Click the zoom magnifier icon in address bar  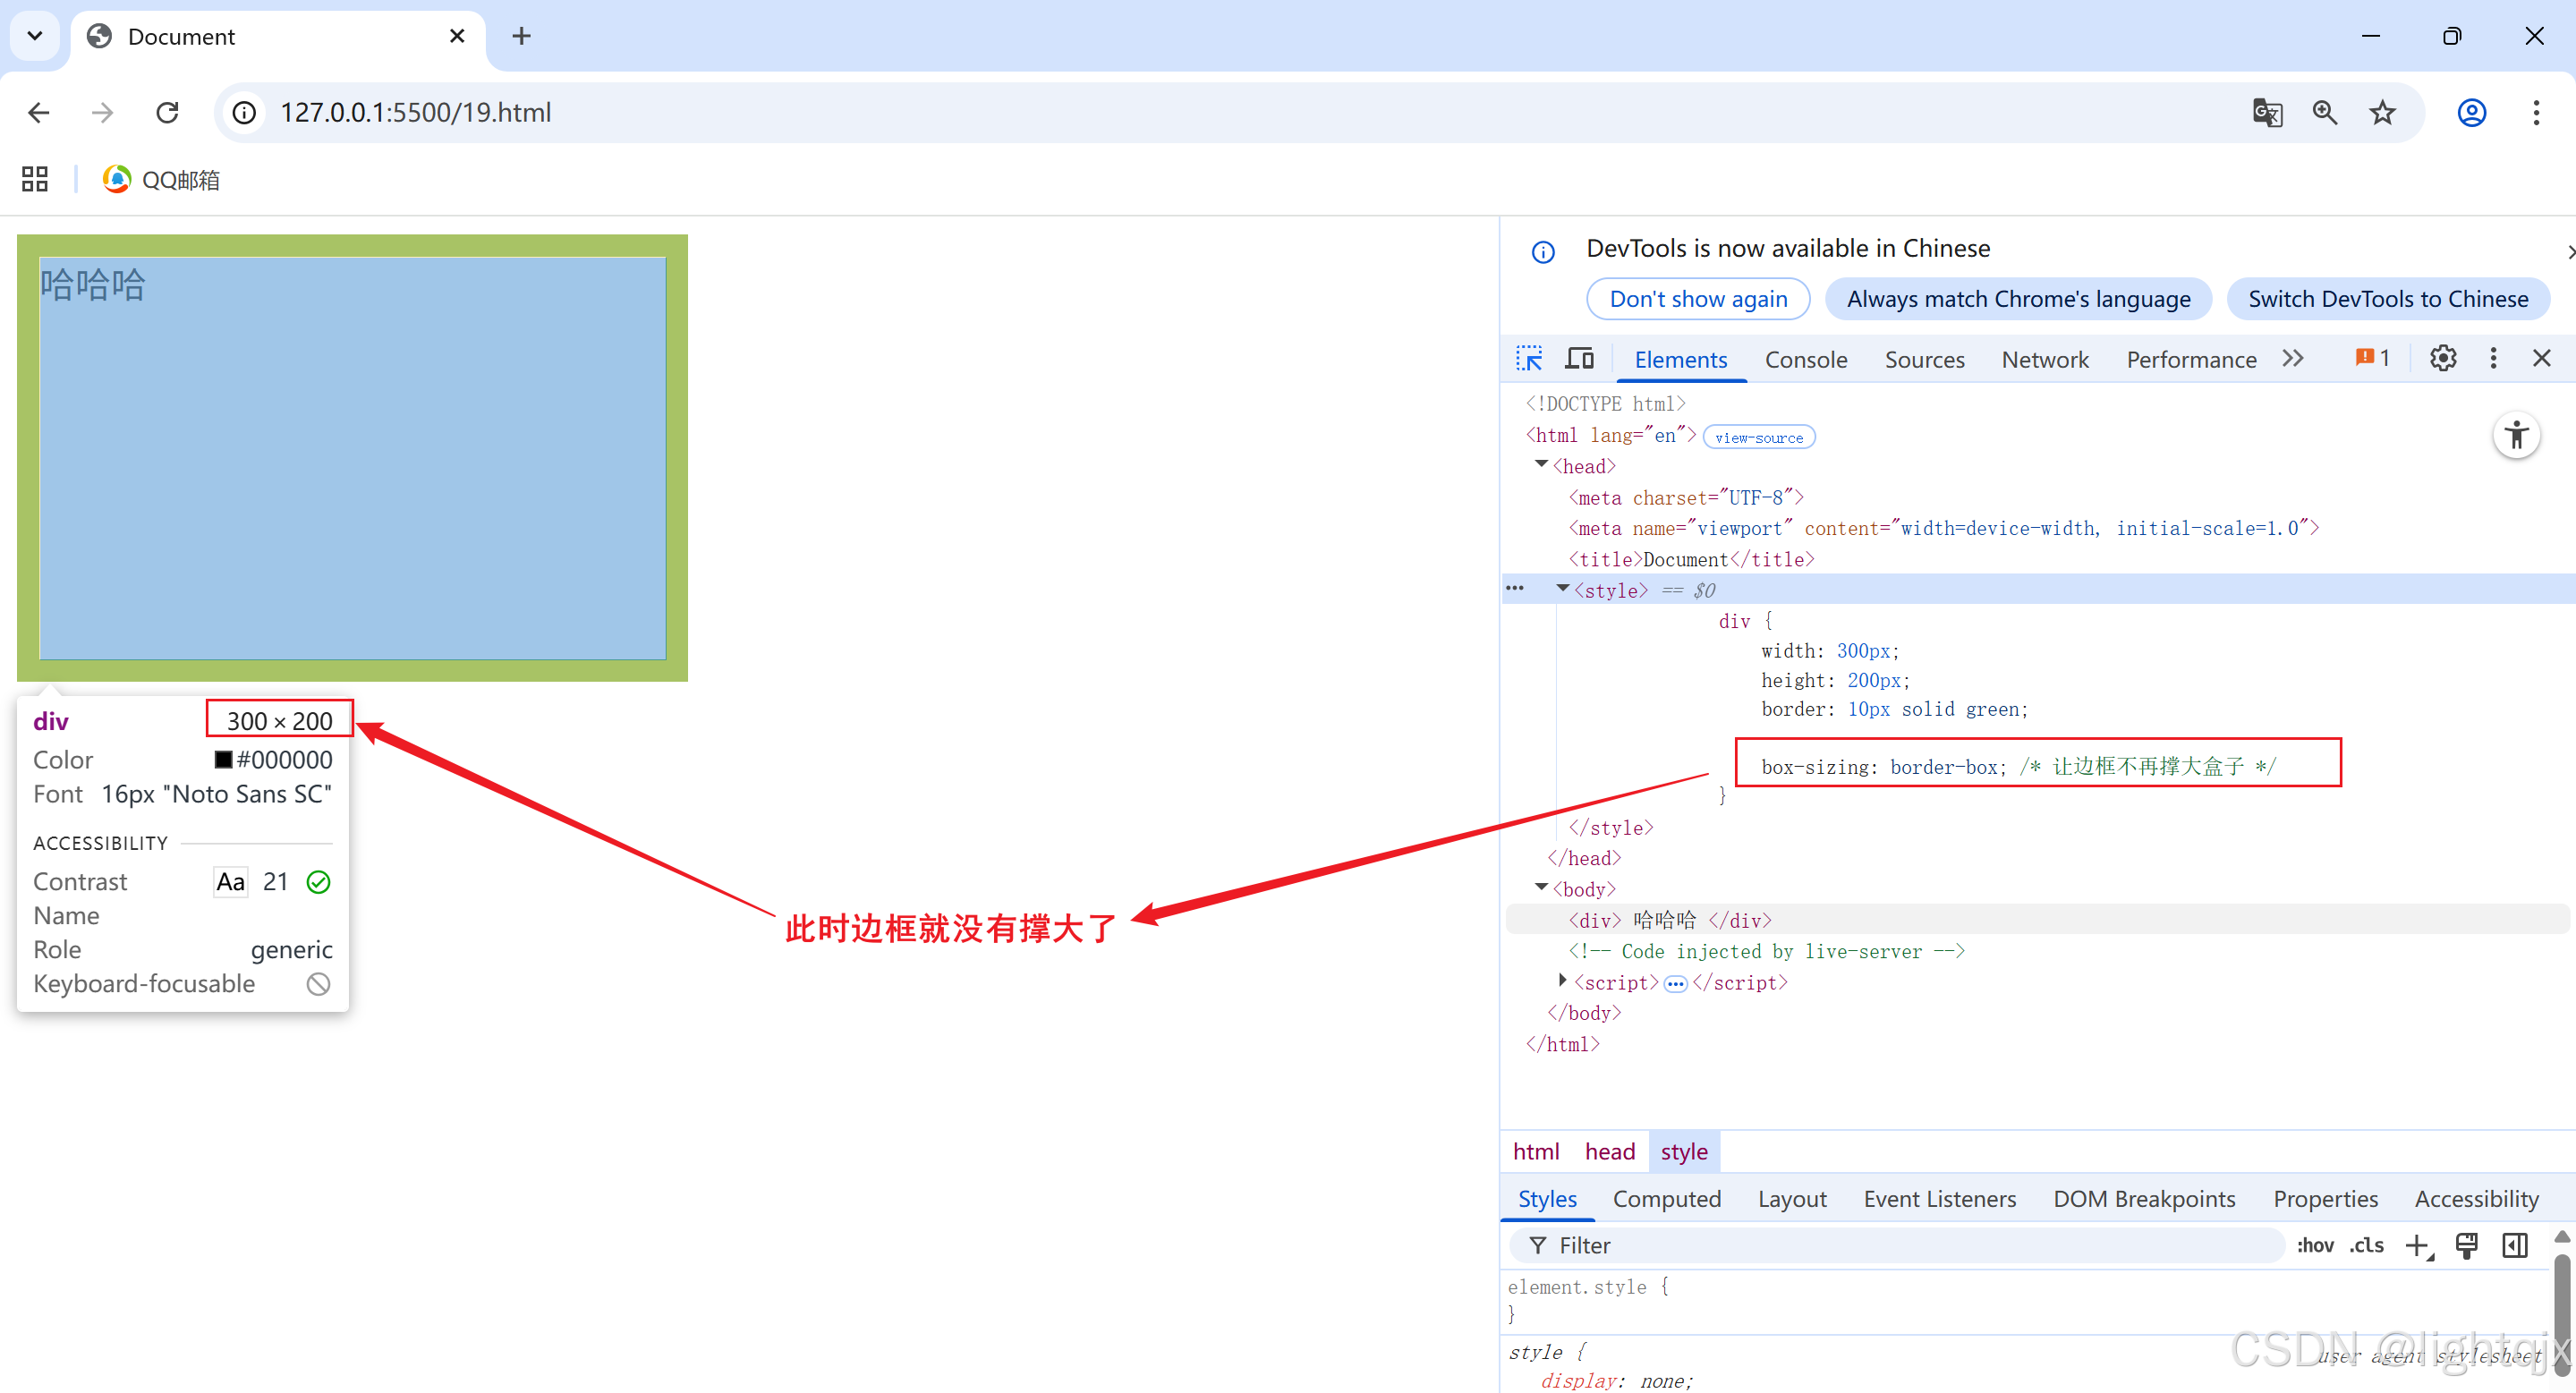[x=2324, y=113]
